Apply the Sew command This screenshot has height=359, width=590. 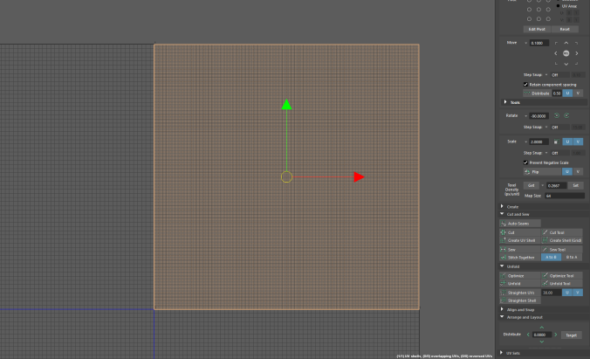click(520, 250)
